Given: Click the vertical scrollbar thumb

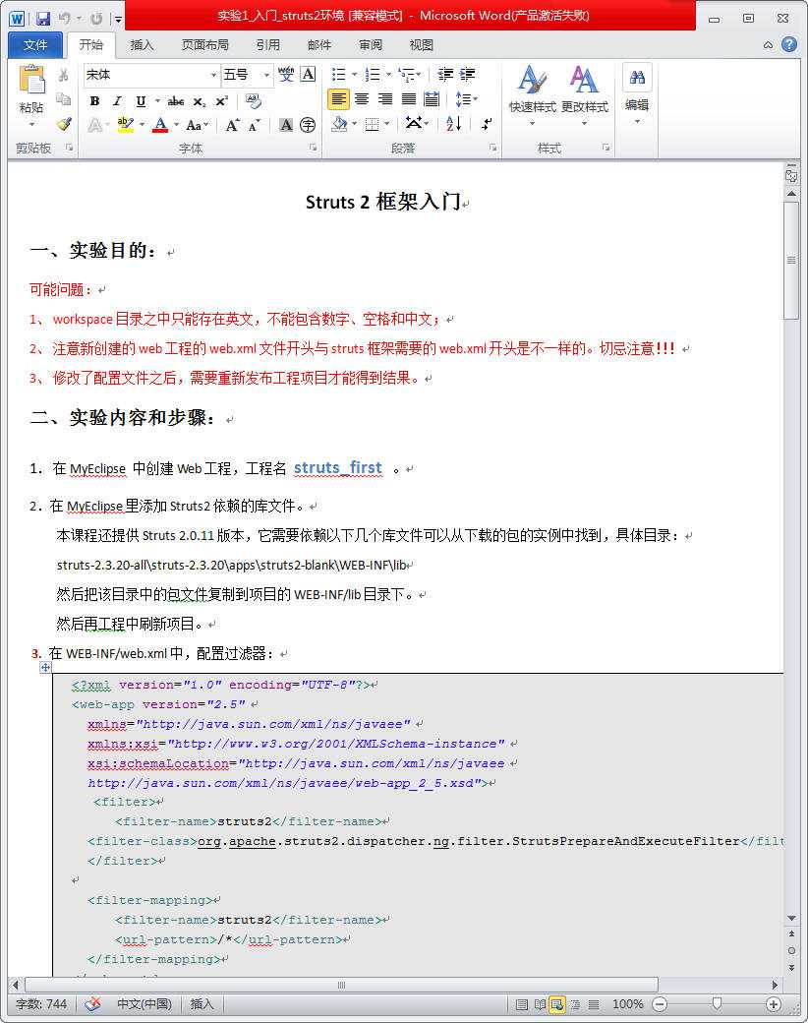Looking at the screenshot, I should click(x=791, y=261).
